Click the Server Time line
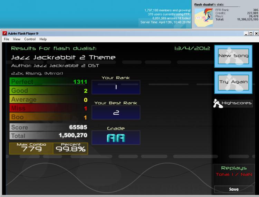The height and width of the screenshot is (197, 259). click(165, 22)
